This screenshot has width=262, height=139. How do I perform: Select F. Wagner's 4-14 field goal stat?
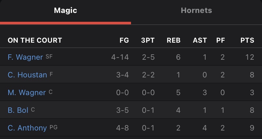click(120, 57)
